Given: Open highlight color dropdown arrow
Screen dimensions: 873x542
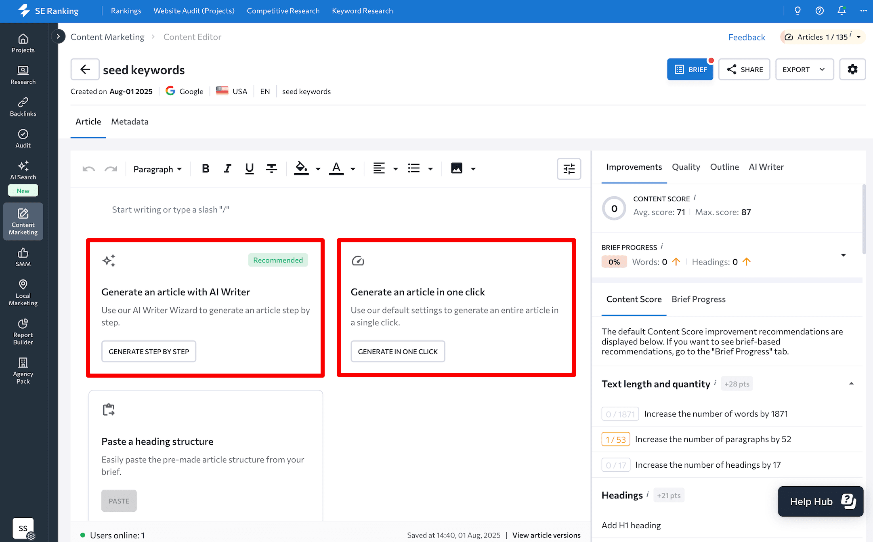Looking at the screenshot, I should (318, 169).
